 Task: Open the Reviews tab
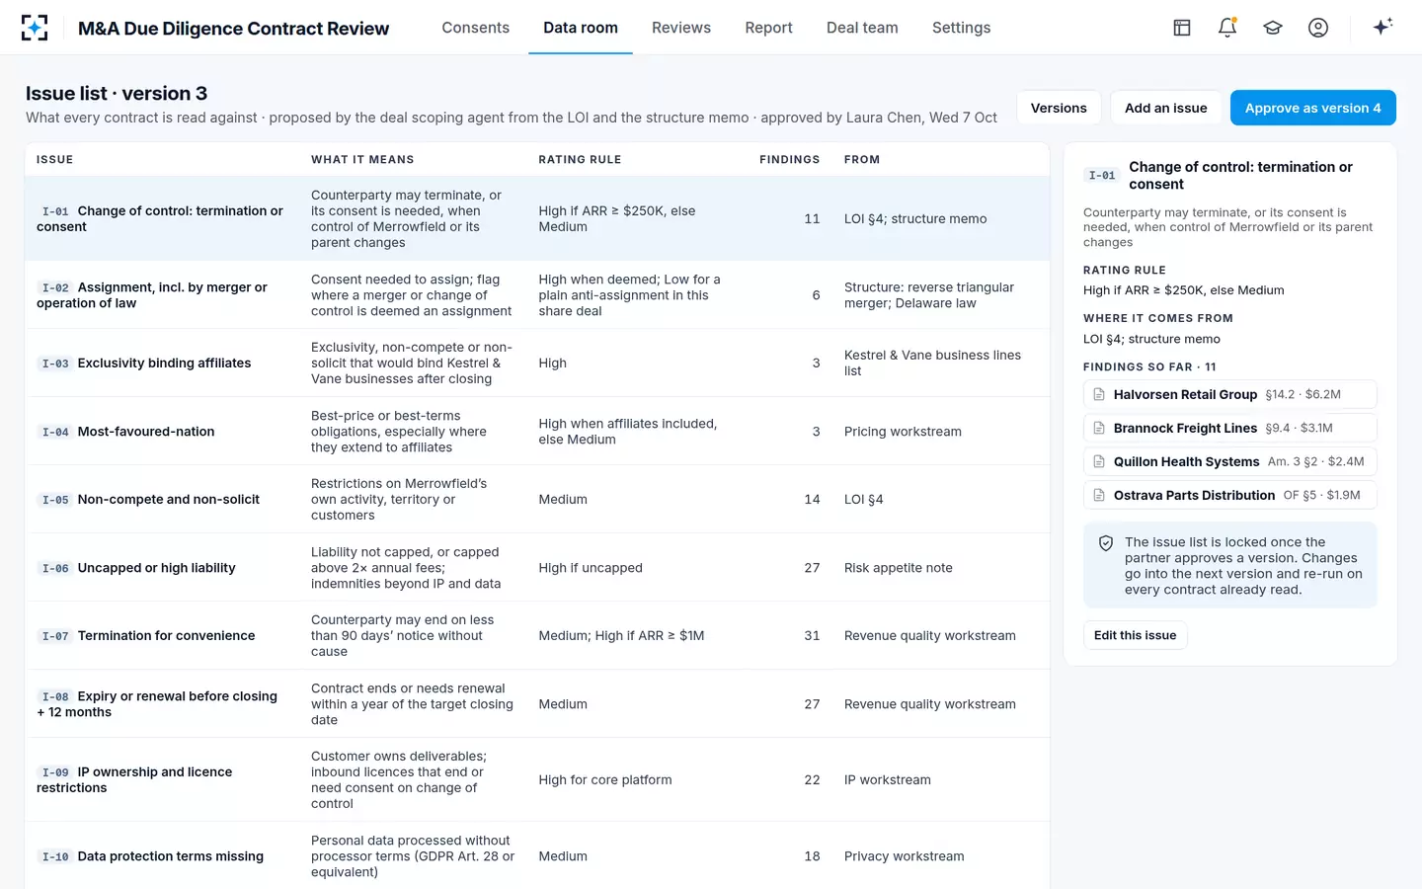point(681,28)
